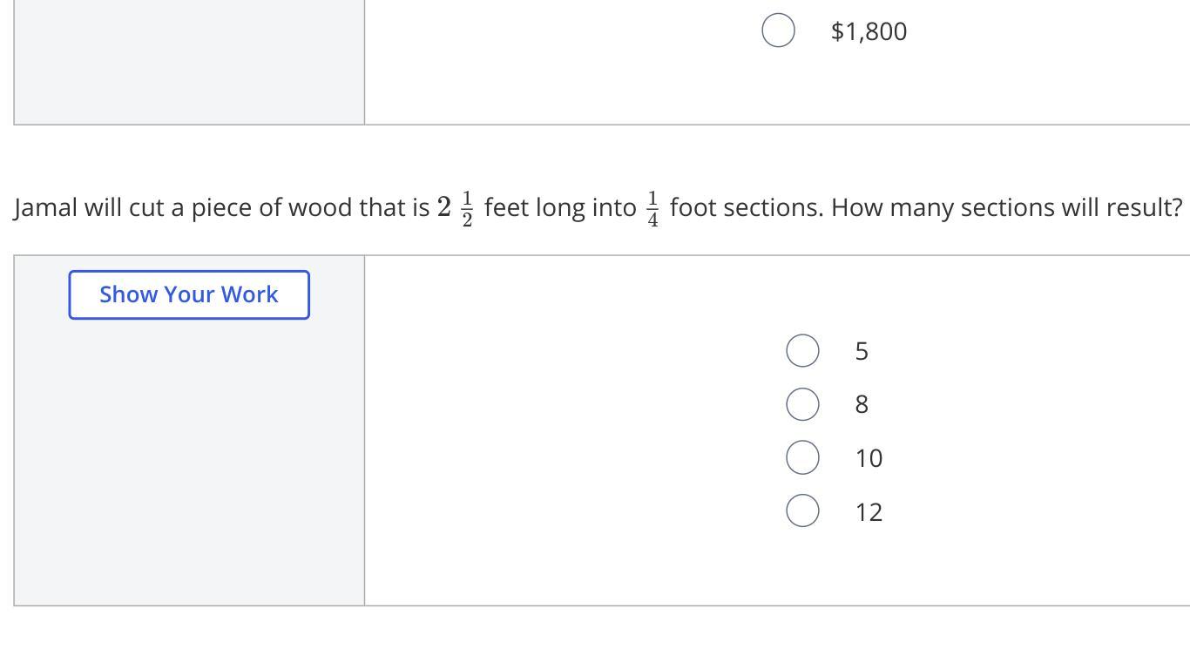Click the word "Jamal" in the question
The image size is (1190, 669).
click(45, 208)
